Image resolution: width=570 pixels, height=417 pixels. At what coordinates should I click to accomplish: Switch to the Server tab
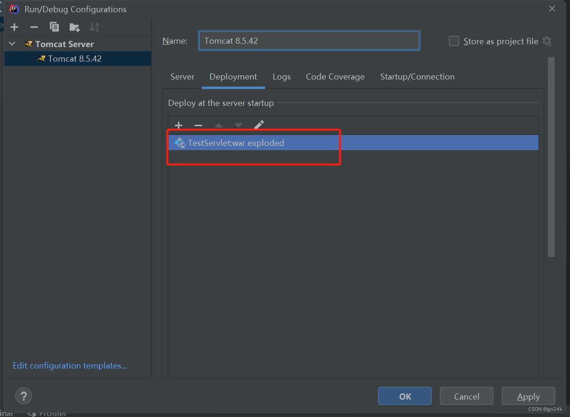[182, 77]
